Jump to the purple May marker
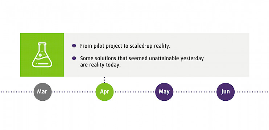 pos(164,92)
